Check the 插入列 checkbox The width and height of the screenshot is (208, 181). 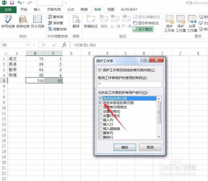(x=100, y=120)
